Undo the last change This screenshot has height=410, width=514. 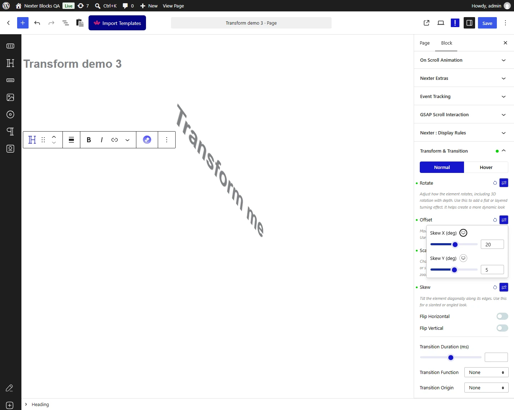(37, 23)
